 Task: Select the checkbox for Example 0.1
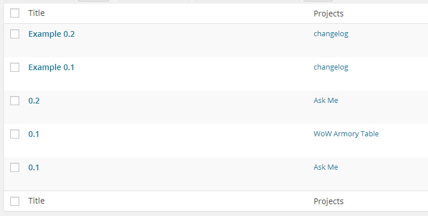pos(15,67)
